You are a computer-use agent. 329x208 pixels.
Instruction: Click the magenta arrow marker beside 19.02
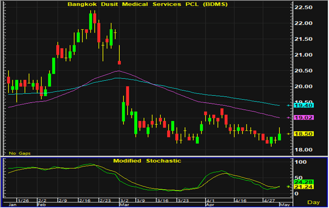pos(288,118)
